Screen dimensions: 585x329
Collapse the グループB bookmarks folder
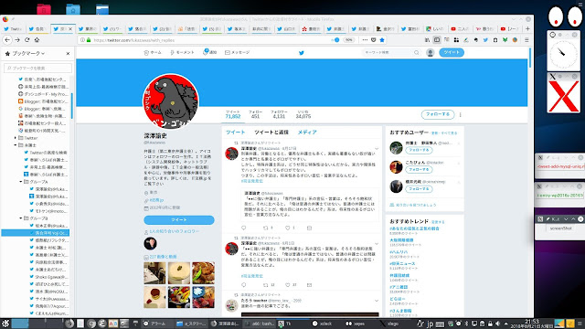pos(21,218)
